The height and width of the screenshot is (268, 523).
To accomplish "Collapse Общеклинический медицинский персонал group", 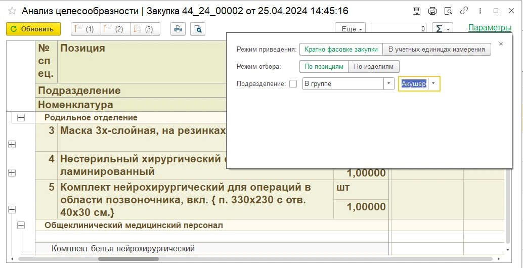I will [x=21, y=226].
